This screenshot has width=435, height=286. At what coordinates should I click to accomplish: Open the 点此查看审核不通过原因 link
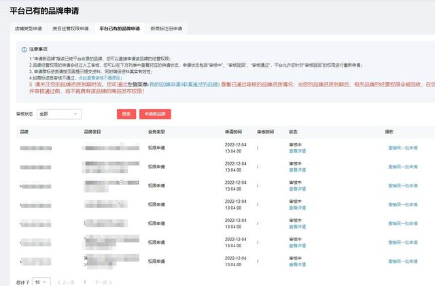[100, 78]
